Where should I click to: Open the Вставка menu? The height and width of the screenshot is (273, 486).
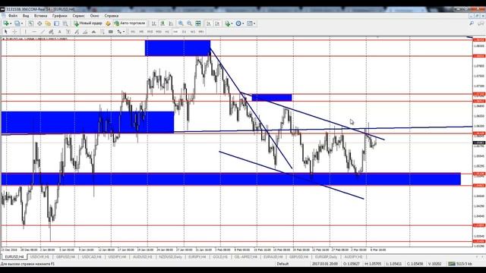40,15
